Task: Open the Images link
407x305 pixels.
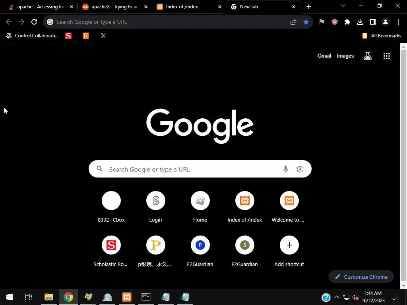Action: pos(345,56)
